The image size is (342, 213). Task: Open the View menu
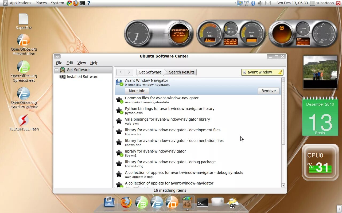(x=81, y=63)
